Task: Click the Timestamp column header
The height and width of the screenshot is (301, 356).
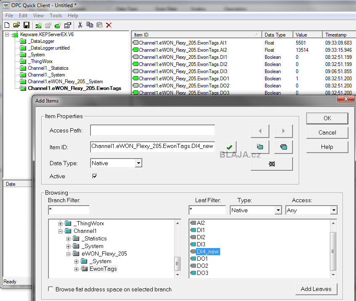Action: pos(339,35)
